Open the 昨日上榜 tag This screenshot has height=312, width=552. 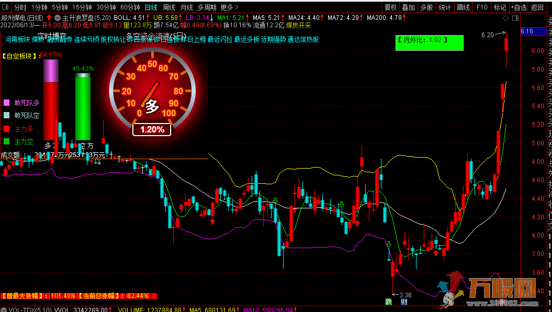[193, 39]
